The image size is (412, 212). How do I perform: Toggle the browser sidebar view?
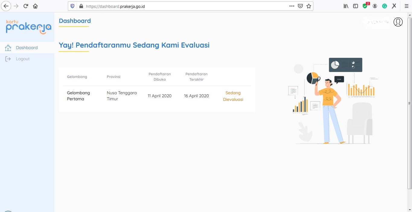click(x=356, y=6)
